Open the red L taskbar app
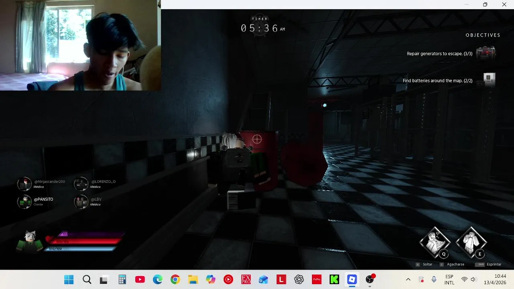The width and height of the screenshot is (514, 289). point(281,279)
